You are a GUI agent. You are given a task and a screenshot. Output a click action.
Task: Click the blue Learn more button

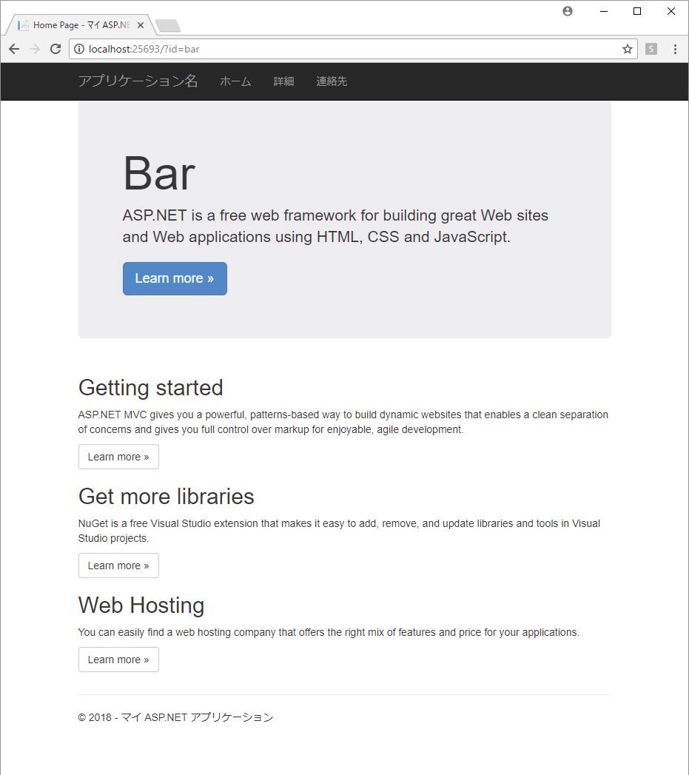[175, 279]
